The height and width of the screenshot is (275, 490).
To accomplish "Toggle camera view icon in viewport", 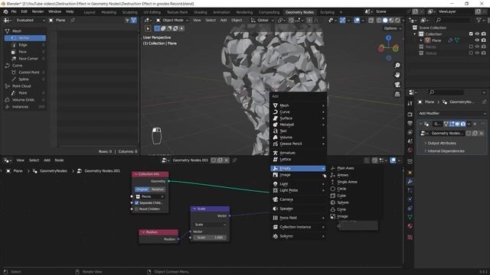I will coord(397,85).
